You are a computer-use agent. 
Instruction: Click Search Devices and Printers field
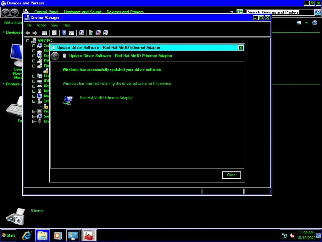(x=280, y=12)
